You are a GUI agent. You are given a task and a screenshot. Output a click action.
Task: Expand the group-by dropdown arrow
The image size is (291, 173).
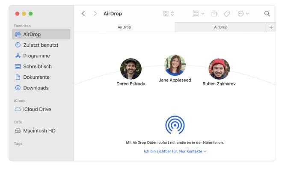coord(203,14)
